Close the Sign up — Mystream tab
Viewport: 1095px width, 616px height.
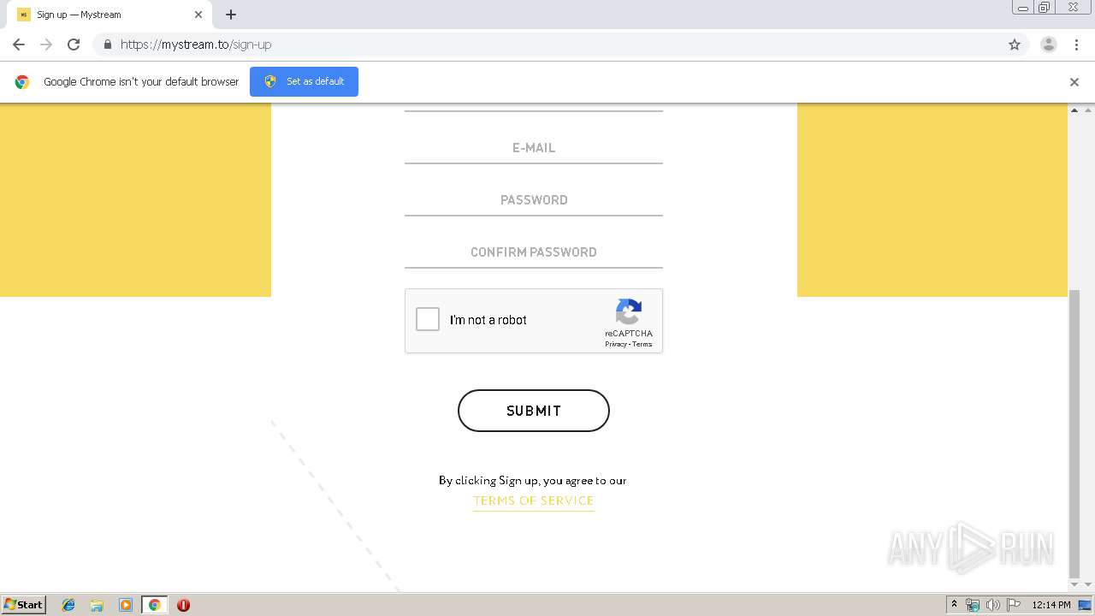pos(198,15)
